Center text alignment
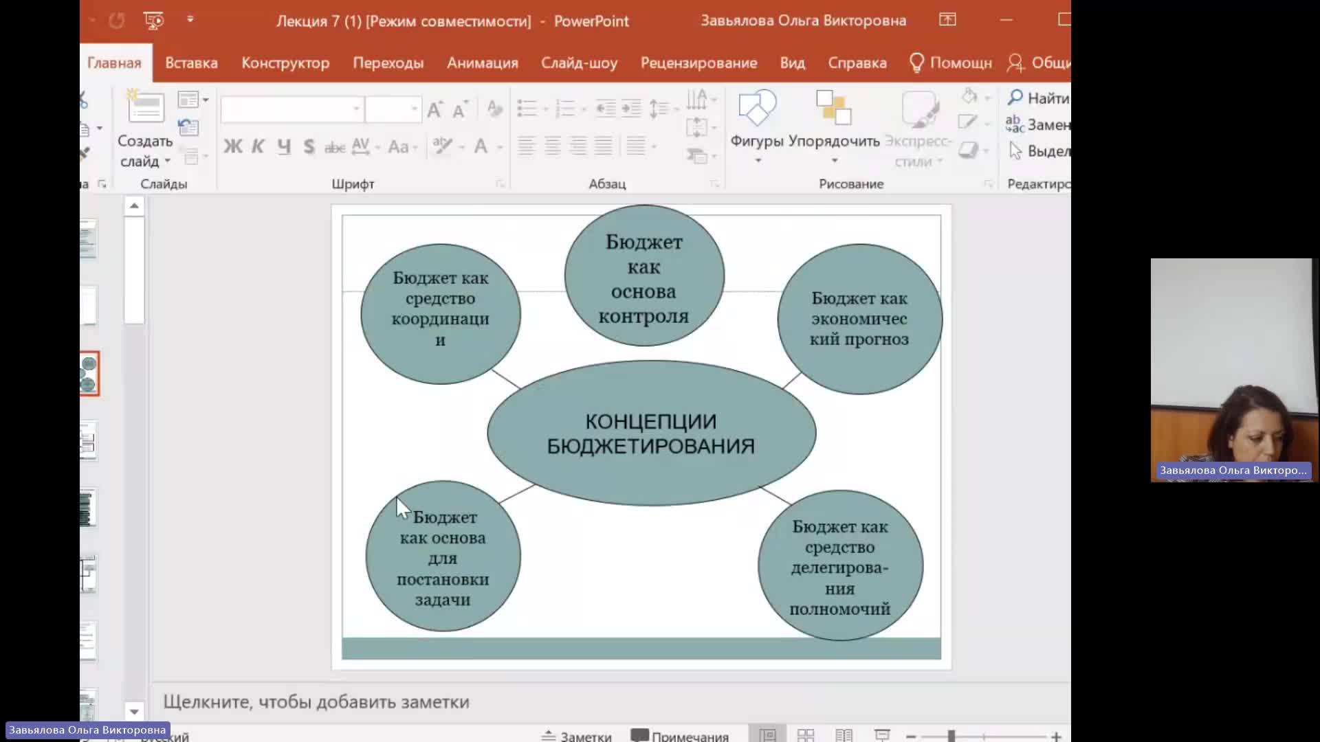 [552, 146]
